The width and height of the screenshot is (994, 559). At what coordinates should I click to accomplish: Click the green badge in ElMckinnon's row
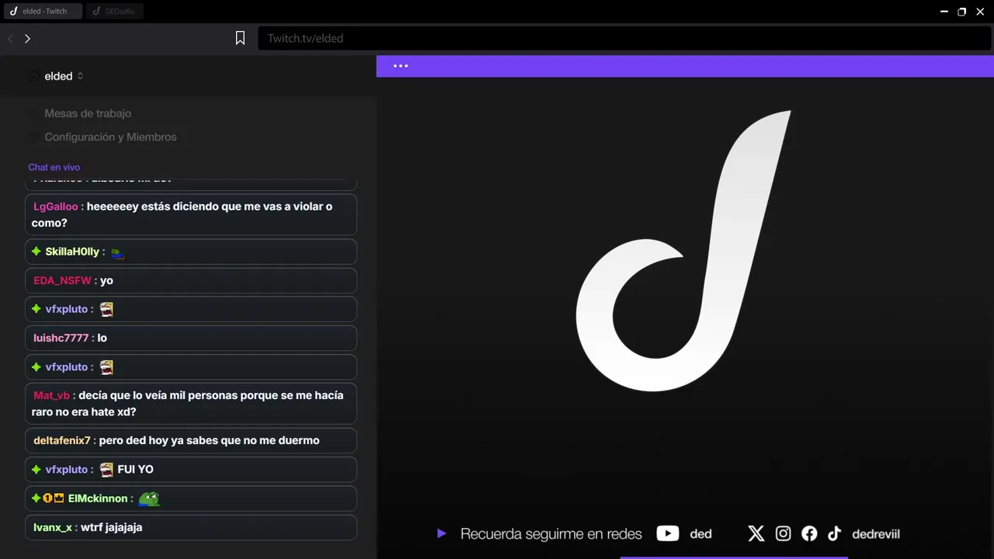36,498
